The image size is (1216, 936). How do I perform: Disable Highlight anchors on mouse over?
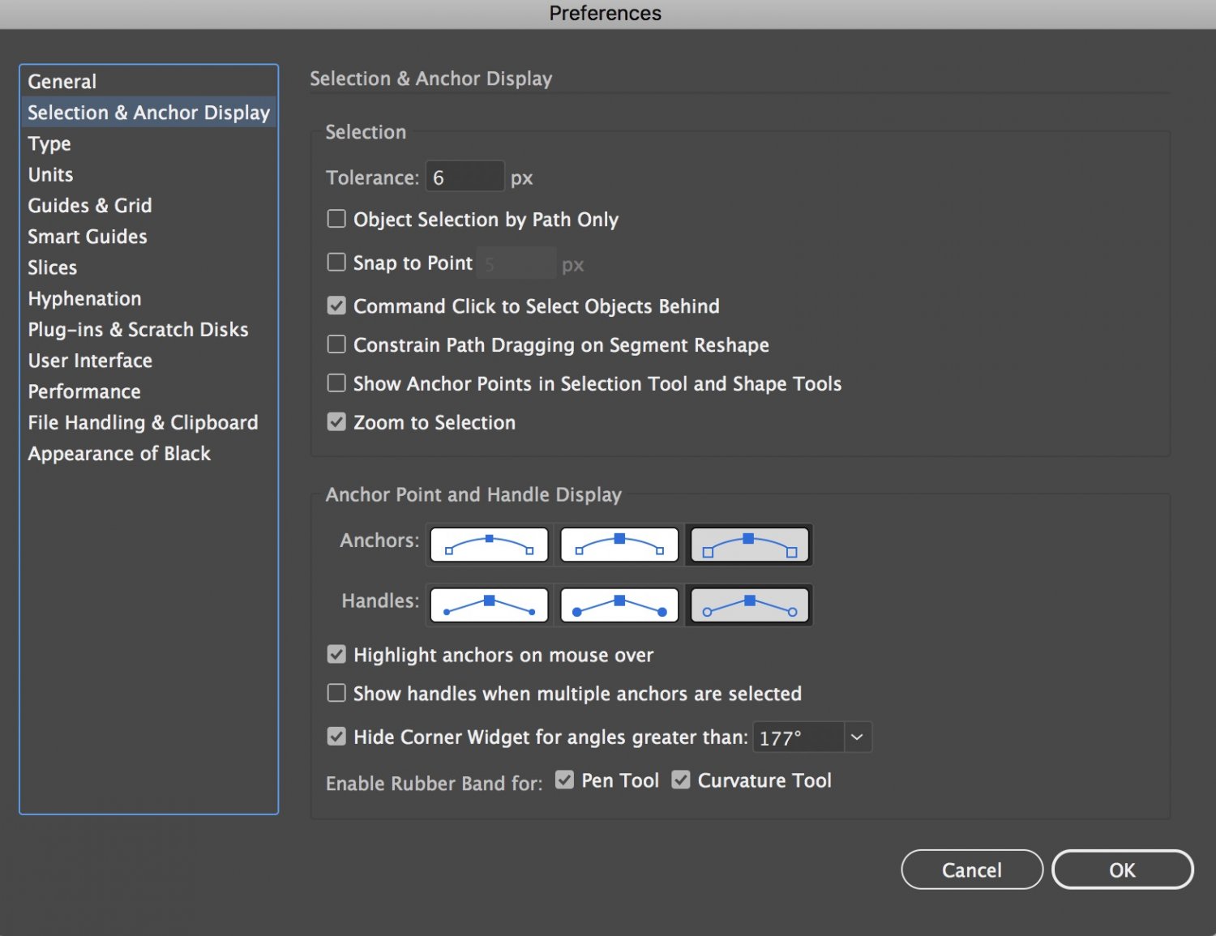coord(336,655)
